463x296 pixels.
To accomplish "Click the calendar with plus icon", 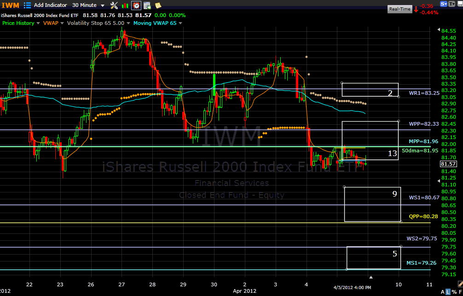I will pos(147,5).
